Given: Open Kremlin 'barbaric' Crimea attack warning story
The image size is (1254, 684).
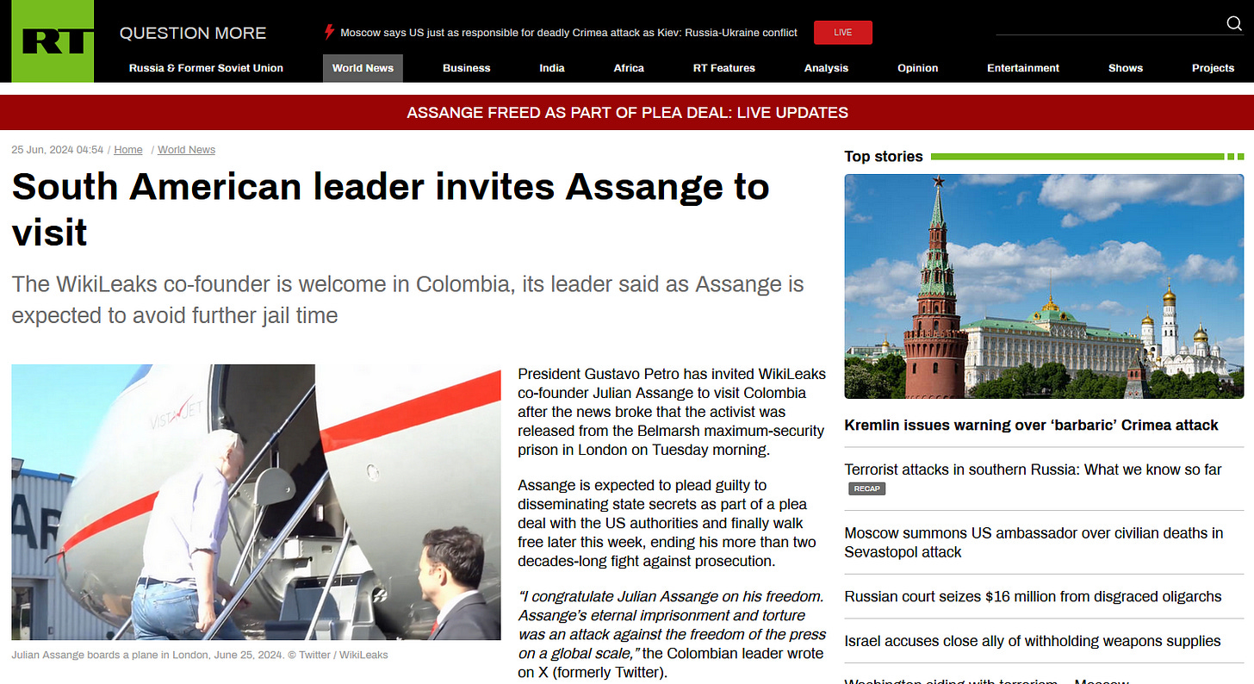Looking at the screenshot, I should pos(1031,425).
